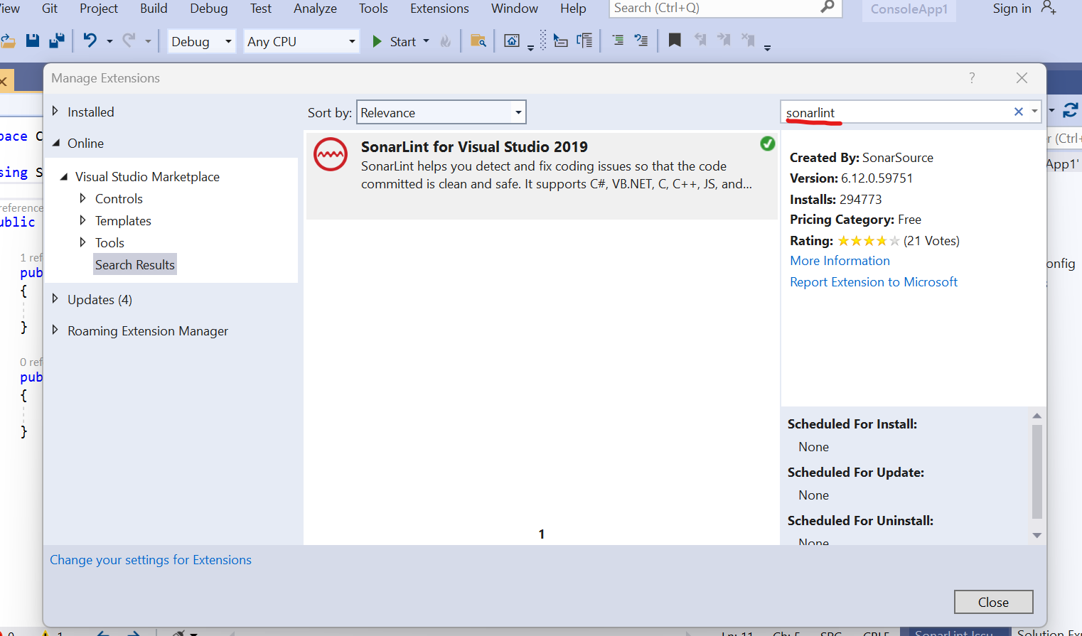Click the Sign in link
The width and height of the screenshot is (1082, 636).
tap(1012, 9)
